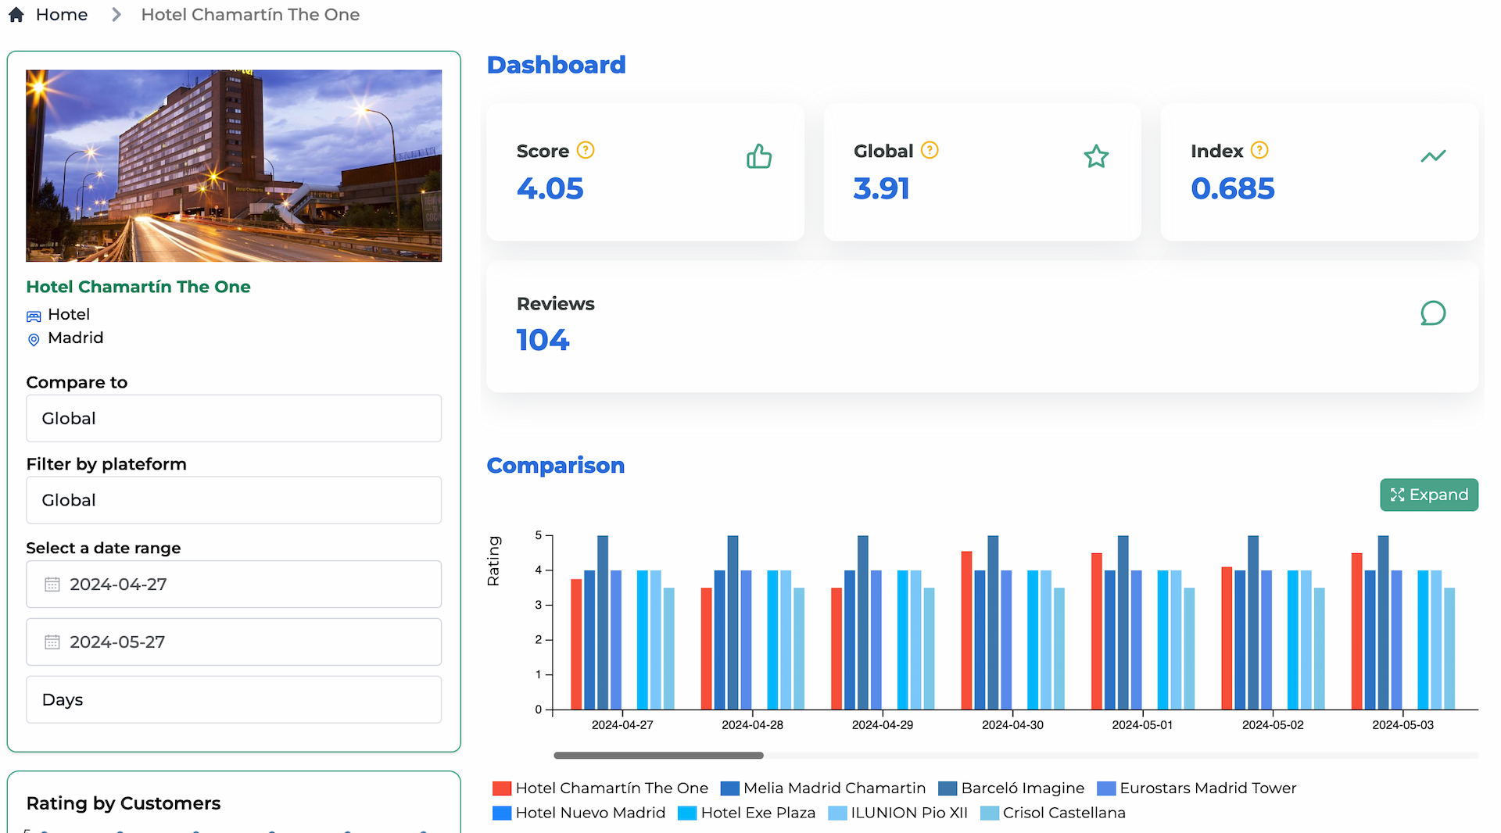Click the Dashboard section heading
1501x833 pixels.
pos(557,65)
